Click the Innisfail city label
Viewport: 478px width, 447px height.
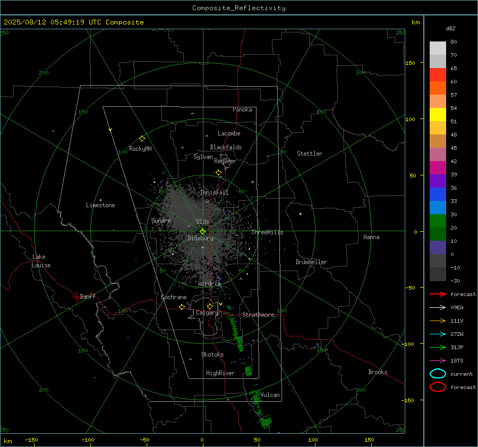[214, 192]
